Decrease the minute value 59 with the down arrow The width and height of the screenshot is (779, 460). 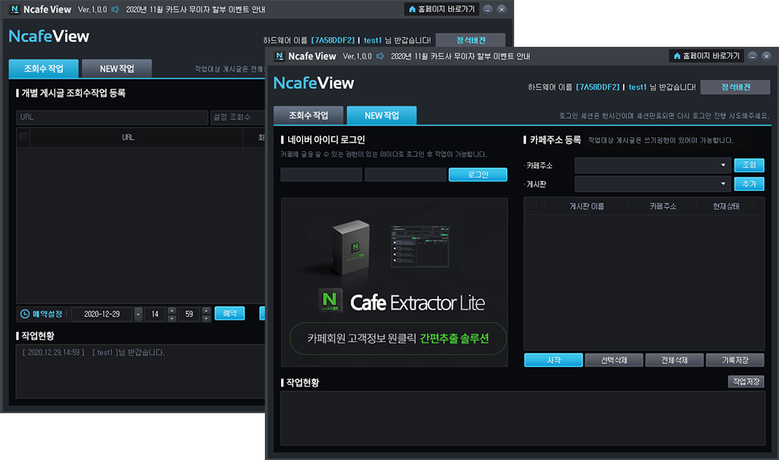click(206, 318)
